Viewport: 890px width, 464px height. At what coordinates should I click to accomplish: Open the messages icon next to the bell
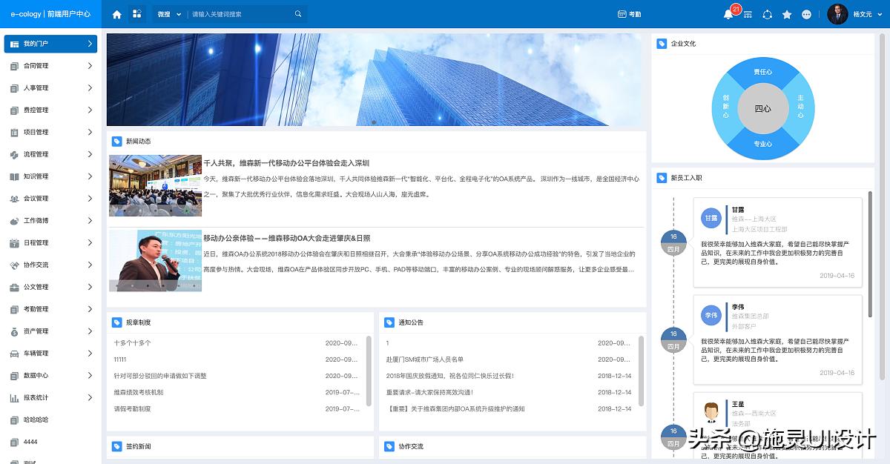(x=747, y=14)
